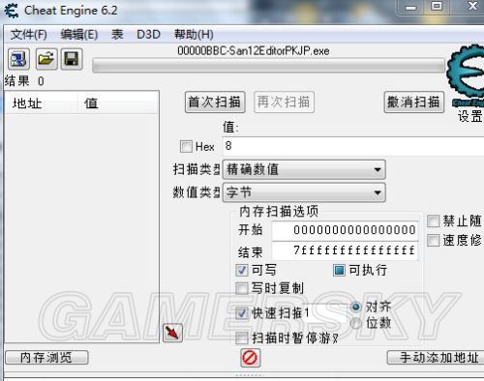The image size is (484, 381).
Task: Click the 再次扫描 next scan button
Action: [x=284, y=103]
